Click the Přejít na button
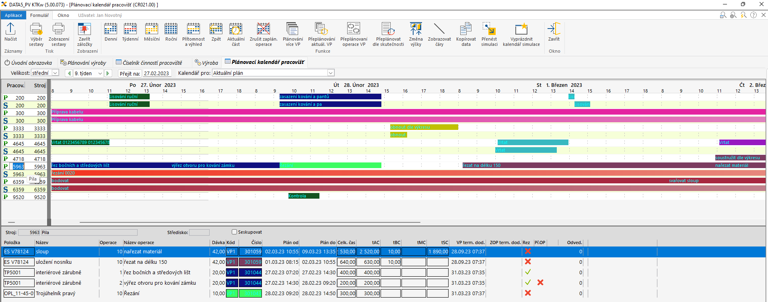Screen dimensions: 768x302 (130, 74)
